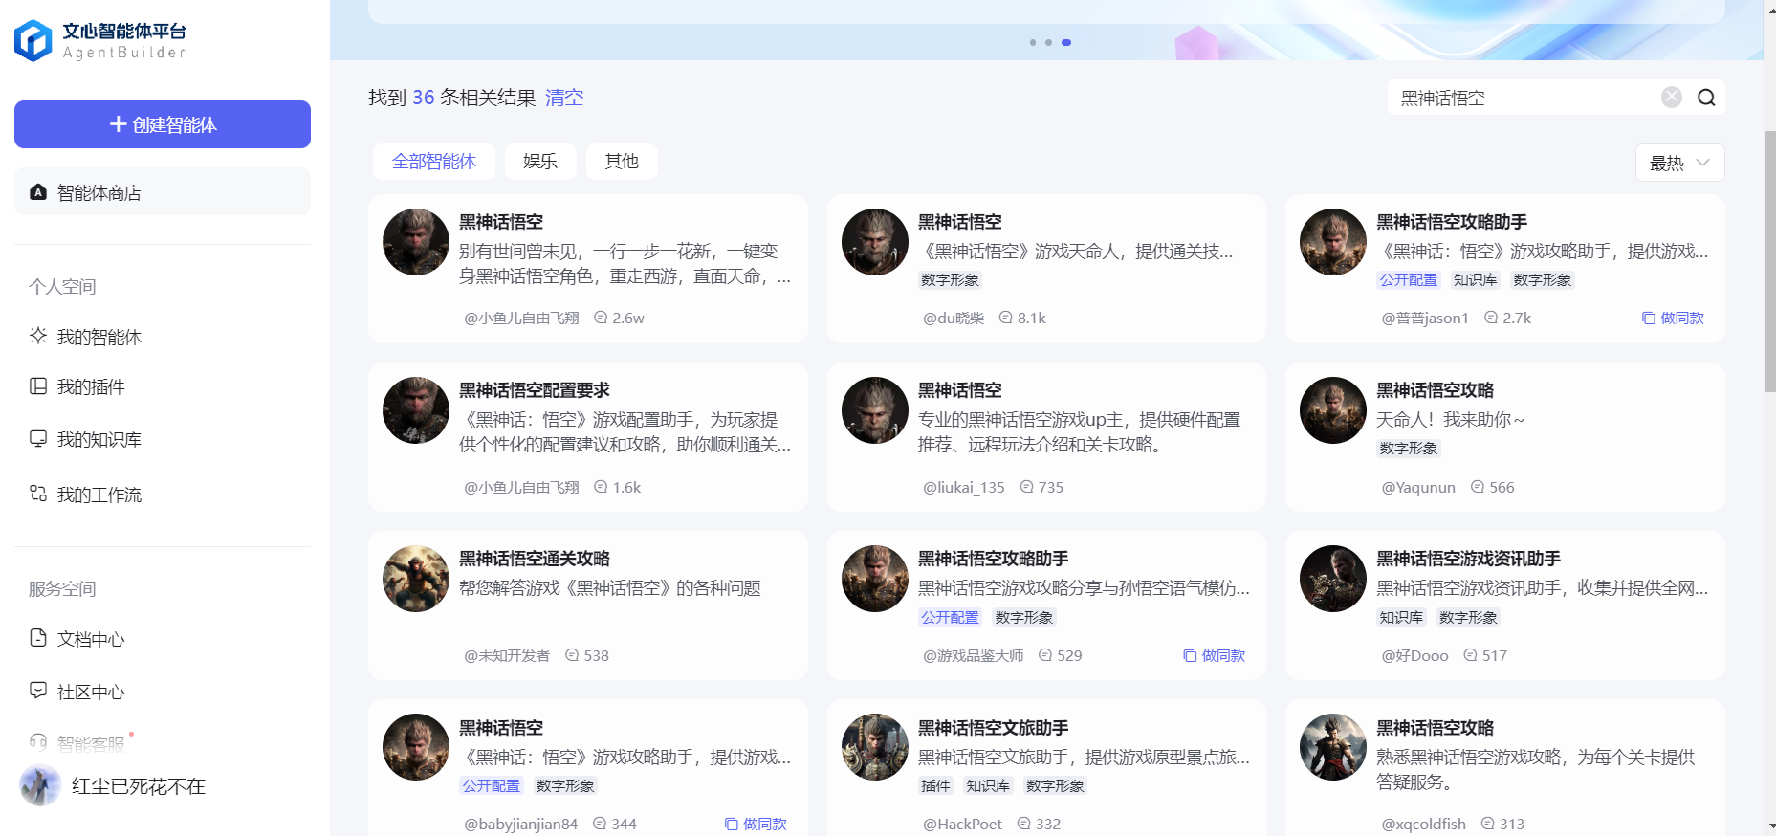Open avatar of xqcoldfish's 黑神话悟空攻略 card
This screenshot has width=1776, height=836.
pos(1333,747)
